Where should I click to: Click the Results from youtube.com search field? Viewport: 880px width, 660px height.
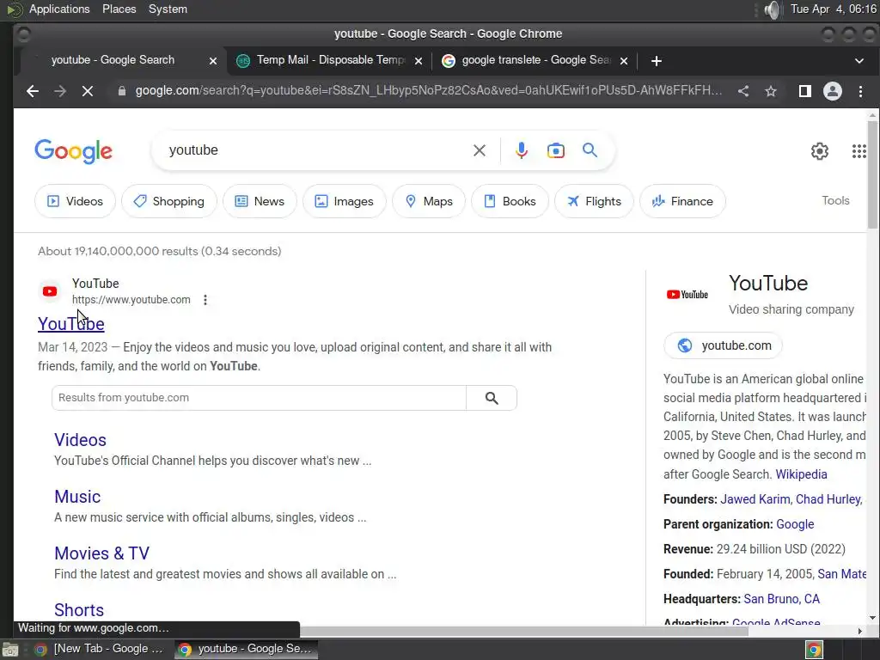pos(259,398)
